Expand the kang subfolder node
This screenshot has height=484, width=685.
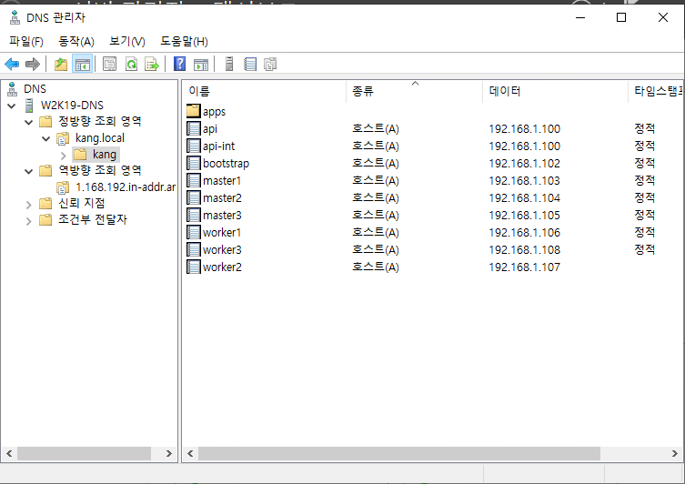(64, 155)
